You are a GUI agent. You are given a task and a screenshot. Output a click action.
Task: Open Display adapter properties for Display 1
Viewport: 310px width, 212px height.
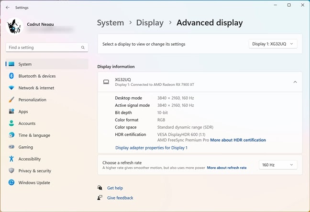pos(151,148)
